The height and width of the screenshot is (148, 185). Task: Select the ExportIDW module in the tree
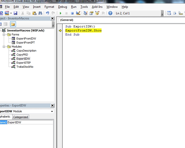pyautogui.click(x=23, y=59)
